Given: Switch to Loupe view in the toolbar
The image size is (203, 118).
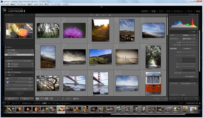Looking at the screenshot, I should [x=42, y=99].
